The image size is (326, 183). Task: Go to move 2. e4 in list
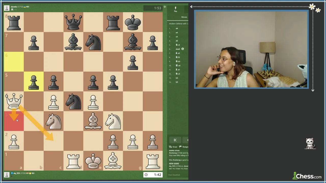pyautogui.click(x=177, y=33)
